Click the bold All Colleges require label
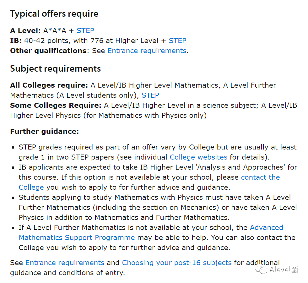 [x=49, y=85]
